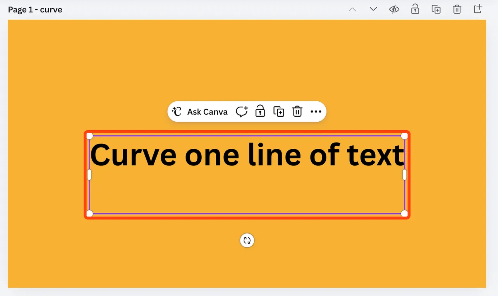The image size is (498, 296).
Task: Move page up with the up chevron
Action: point(352,9)
